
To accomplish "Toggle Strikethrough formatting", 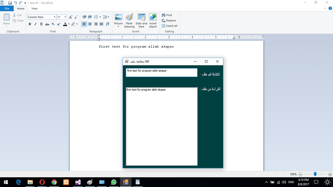I will click(47, 24).
